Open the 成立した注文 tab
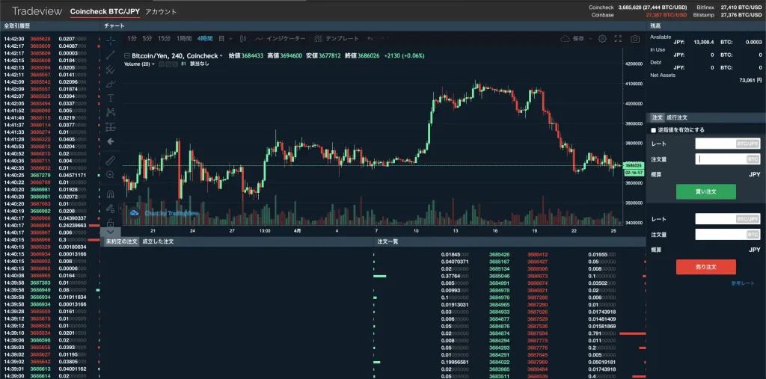766x379 pixels. tap(158, 241)
